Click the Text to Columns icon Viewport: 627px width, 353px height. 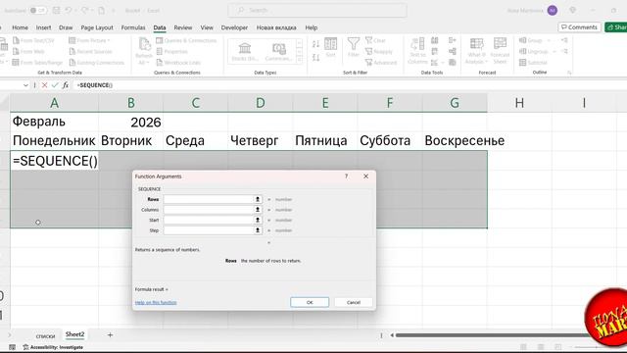pyautogui.click(x=418, y=43)
